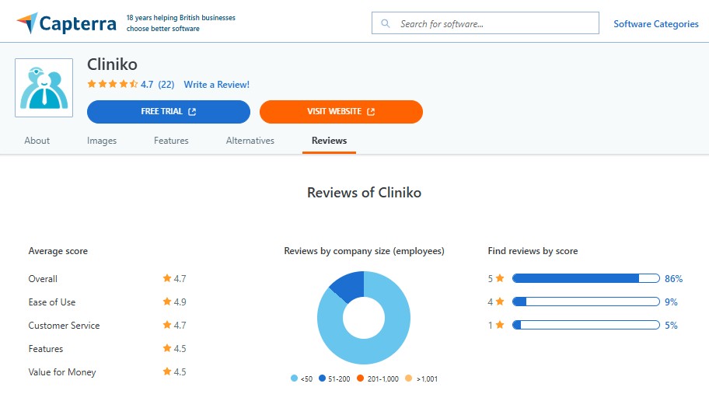Image resolution: width=709 pixels, height=401 pixels.
Task: Click the search magnifier icon
Action: click(385, 24)
